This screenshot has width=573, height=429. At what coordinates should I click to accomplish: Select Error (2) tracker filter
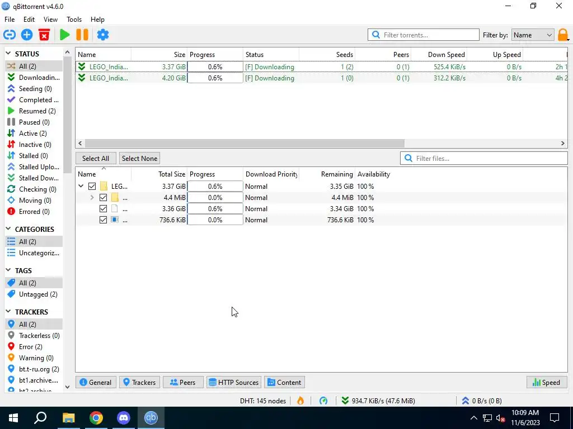tap(33, 347)
